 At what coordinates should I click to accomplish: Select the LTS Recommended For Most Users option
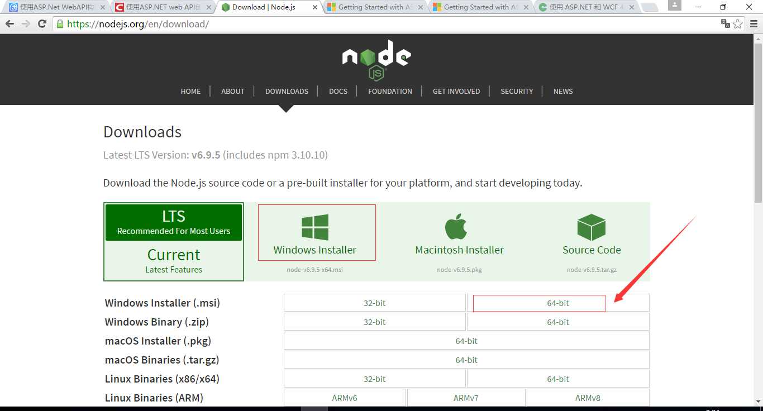point(174,222)
